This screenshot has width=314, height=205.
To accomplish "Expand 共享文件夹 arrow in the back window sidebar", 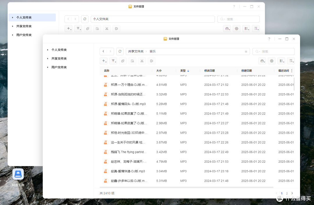I will [x=13, y=26].
